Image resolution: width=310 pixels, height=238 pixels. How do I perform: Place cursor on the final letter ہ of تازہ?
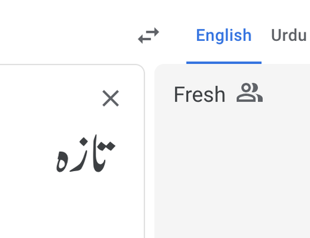point(62,161)
